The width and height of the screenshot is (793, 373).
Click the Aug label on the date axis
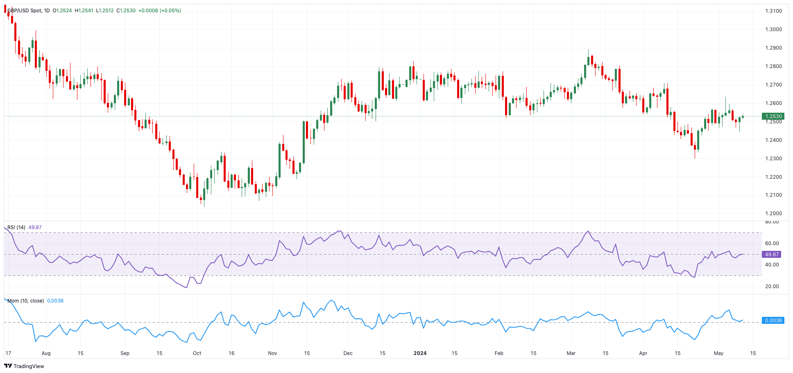point(46,353)
